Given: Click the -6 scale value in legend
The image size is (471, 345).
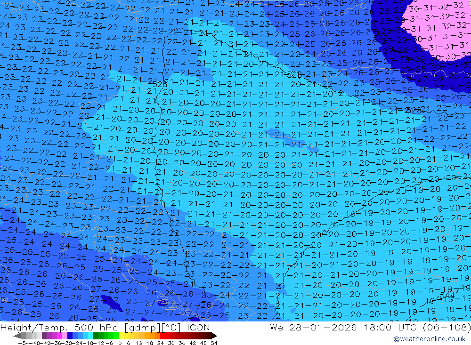Looking at the screenshot, I should coord(109,343).
